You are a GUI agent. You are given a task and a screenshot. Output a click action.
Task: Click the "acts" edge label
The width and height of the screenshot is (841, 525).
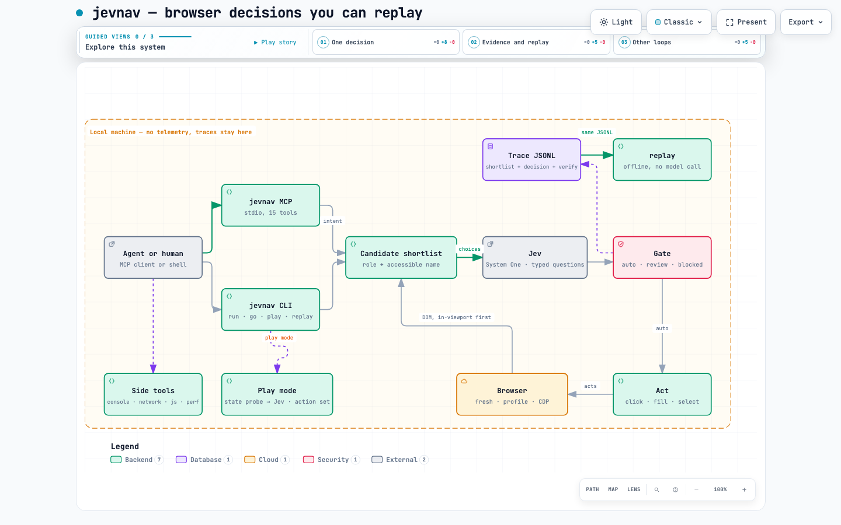[x=590, y=386]
